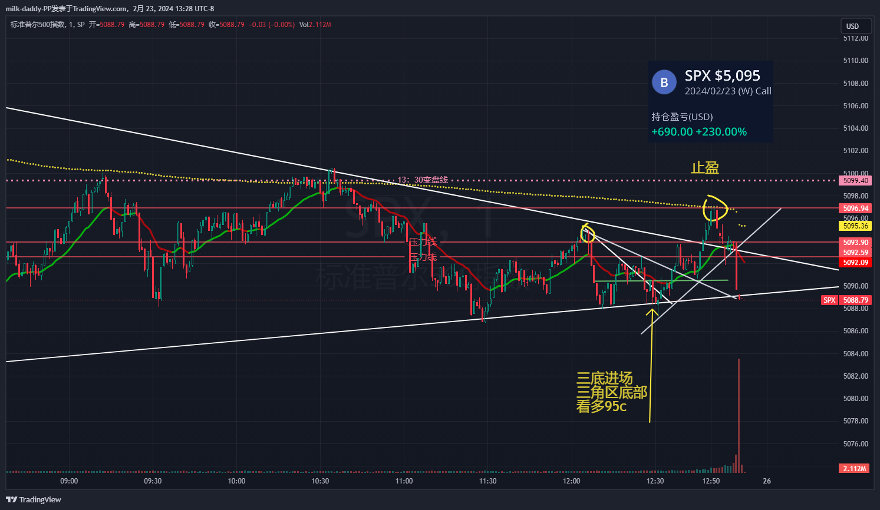880x510 pixels.
Task: Click the 12:30 time axis label
Action: pos(655,481)
